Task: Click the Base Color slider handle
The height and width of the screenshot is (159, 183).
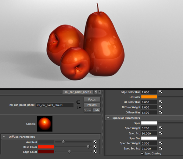Action: tap(88, 147)
